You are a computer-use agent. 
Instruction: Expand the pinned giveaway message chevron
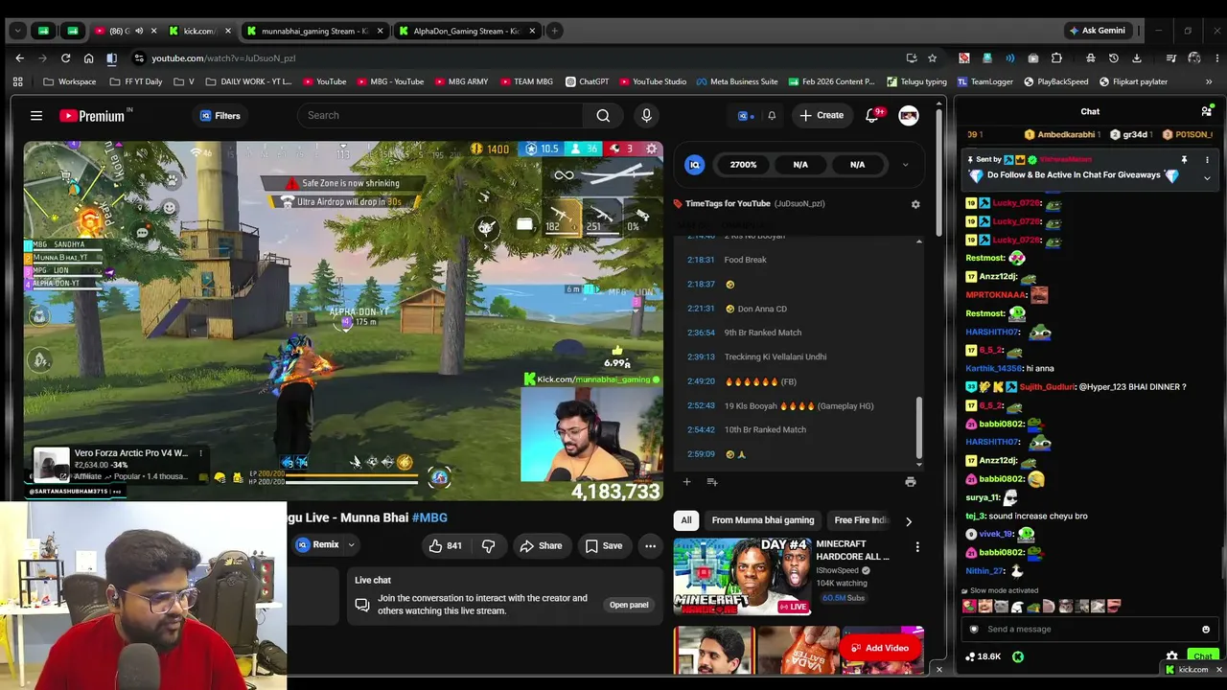[1207, 177]
